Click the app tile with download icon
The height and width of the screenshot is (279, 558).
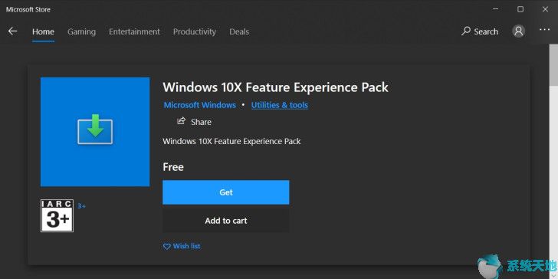(95, 132)
